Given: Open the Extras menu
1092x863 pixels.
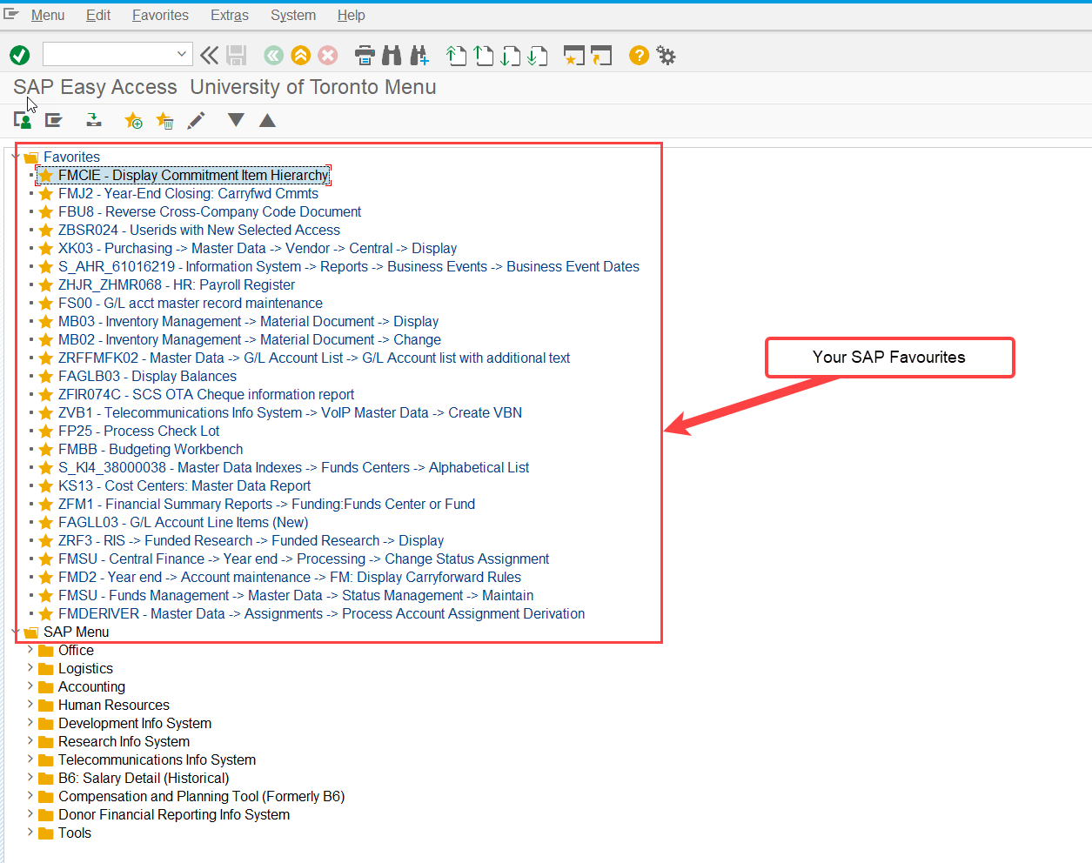Looking at the screenshot, I should coord(230,15).
